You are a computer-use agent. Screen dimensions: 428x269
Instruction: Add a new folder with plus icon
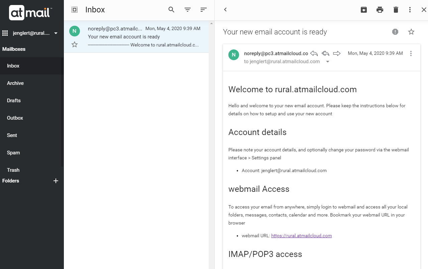tap(56, 181)
